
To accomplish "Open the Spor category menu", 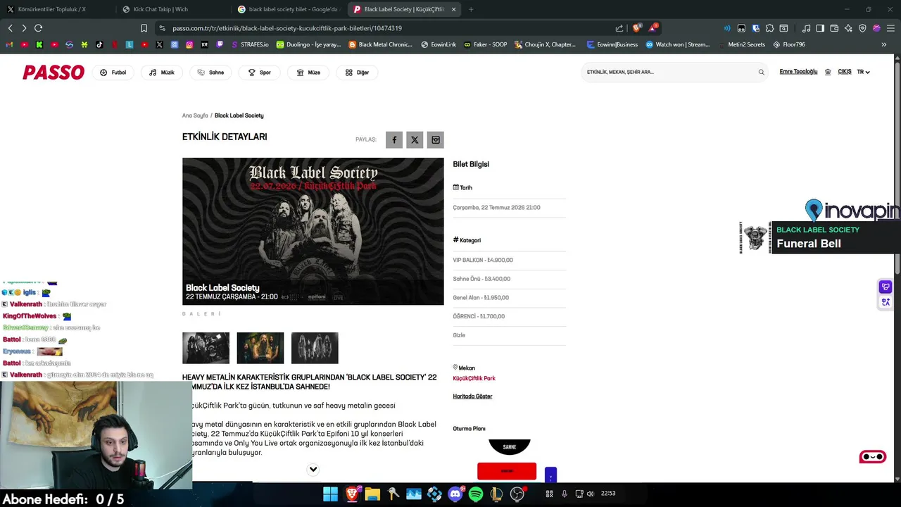I will pyautogui.click(x=260, y=72).
